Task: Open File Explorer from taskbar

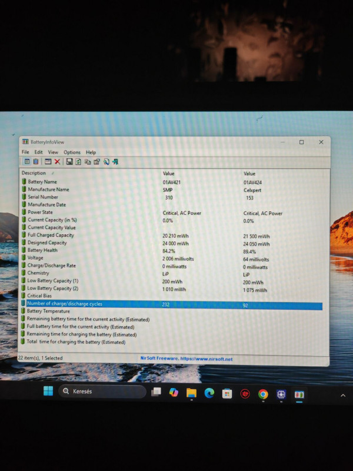Action: pyautogui.click(x=191, y=393)
